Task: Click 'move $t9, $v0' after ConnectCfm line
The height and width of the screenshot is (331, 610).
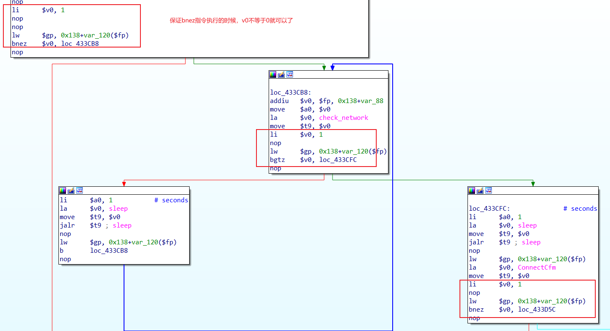Action: tap(499, 276)
